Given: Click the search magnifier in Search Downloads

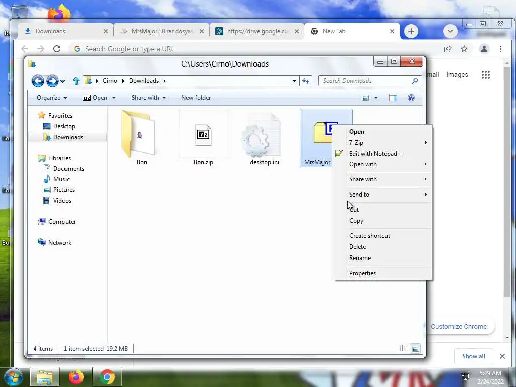Looking at the screenshot, I should click(415, 81).
